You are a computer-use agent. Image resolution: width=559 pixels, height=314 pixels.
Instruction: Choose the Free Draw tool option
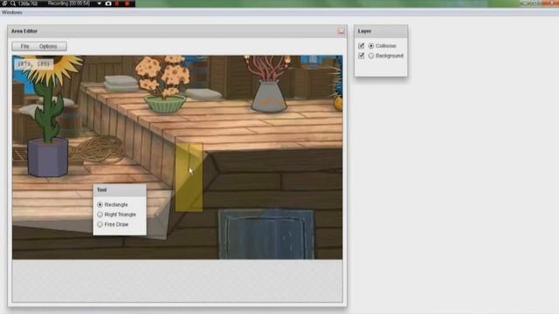[100, 225]
